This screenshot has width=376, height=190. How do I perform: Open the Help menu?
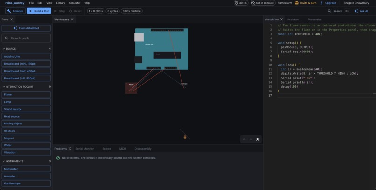[87, 3]
